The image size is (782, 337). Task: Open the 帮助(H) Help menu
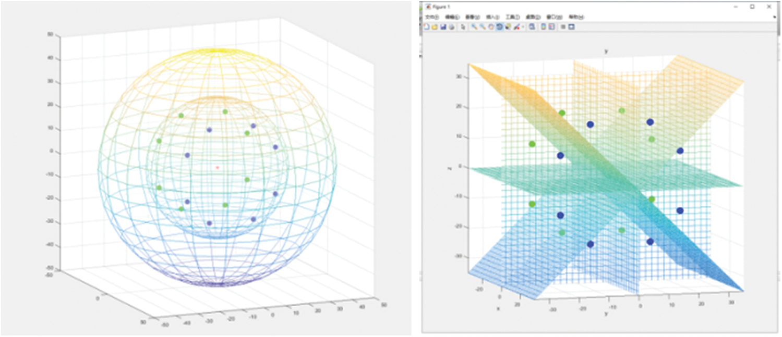point(576,17)
